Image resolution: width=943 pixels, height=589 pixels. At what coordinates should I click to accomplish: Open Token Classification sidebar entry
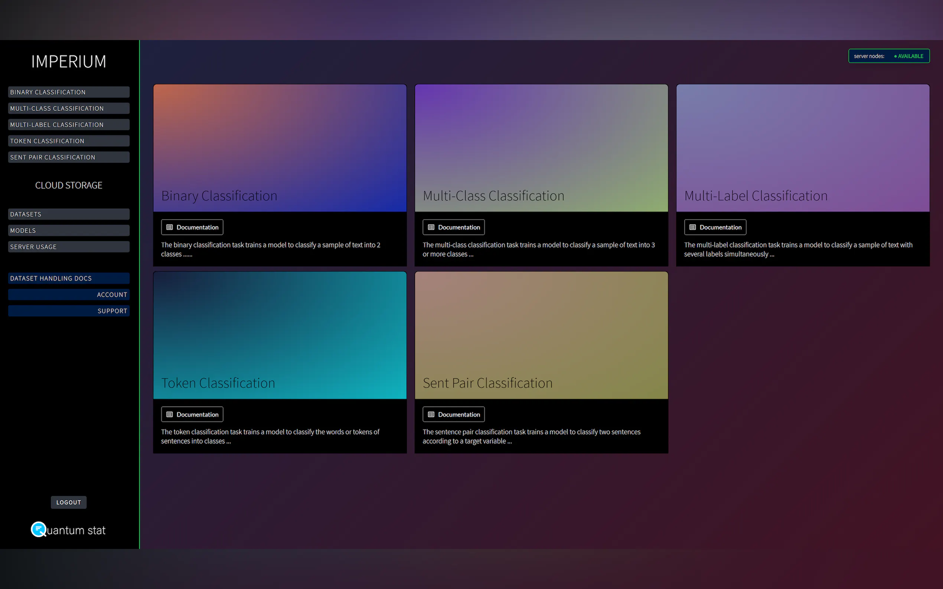(x=69, y=141)
